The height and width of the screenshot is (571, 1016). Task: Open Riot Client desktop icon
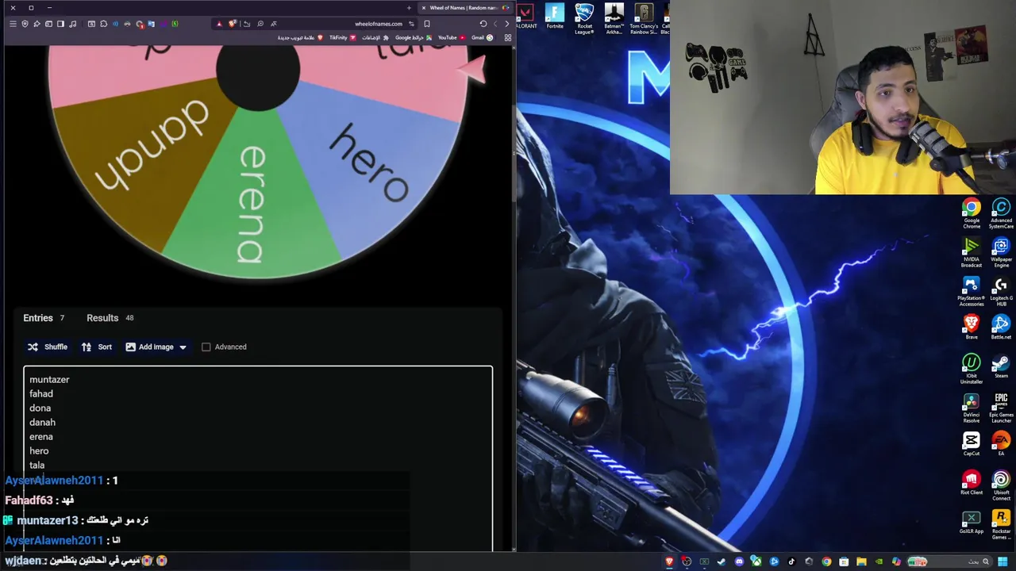(972, 483)
